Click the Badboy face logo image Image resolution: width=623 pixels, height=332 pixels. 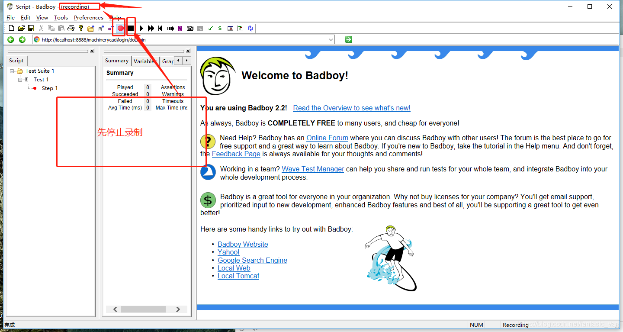pyautogui.click(x=218, y=76)
